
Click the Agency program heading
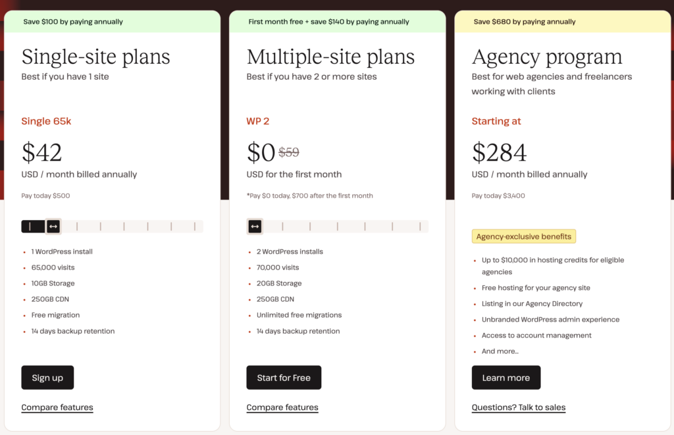point(547,57)
